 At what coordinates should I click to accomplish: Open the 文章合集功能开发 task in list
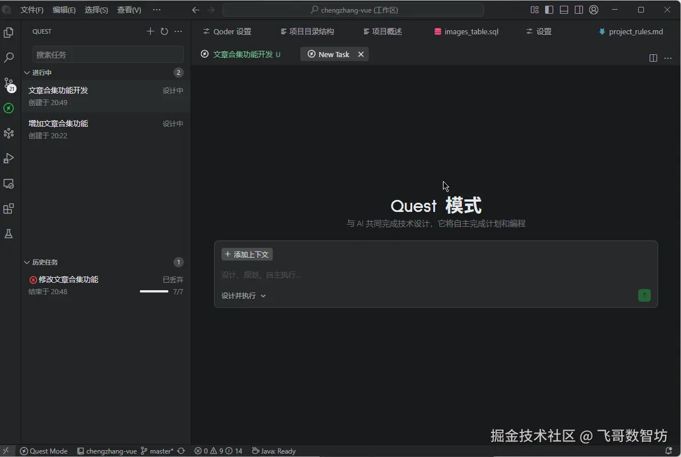click(106, 96)
